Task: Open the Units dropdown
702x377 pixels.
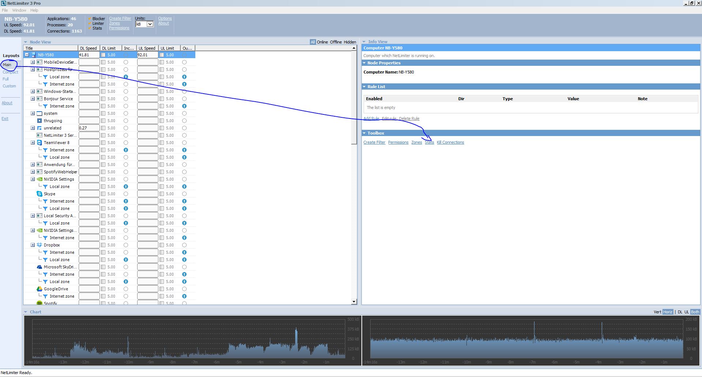Action: tap(144, 24)
